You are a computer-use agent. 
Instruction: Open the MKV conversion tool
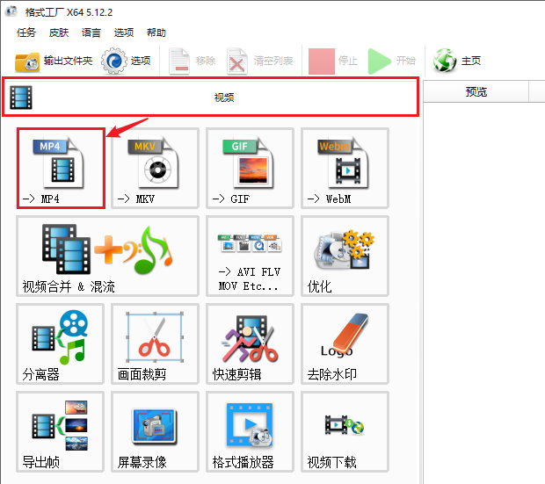[x=155, y=168]
